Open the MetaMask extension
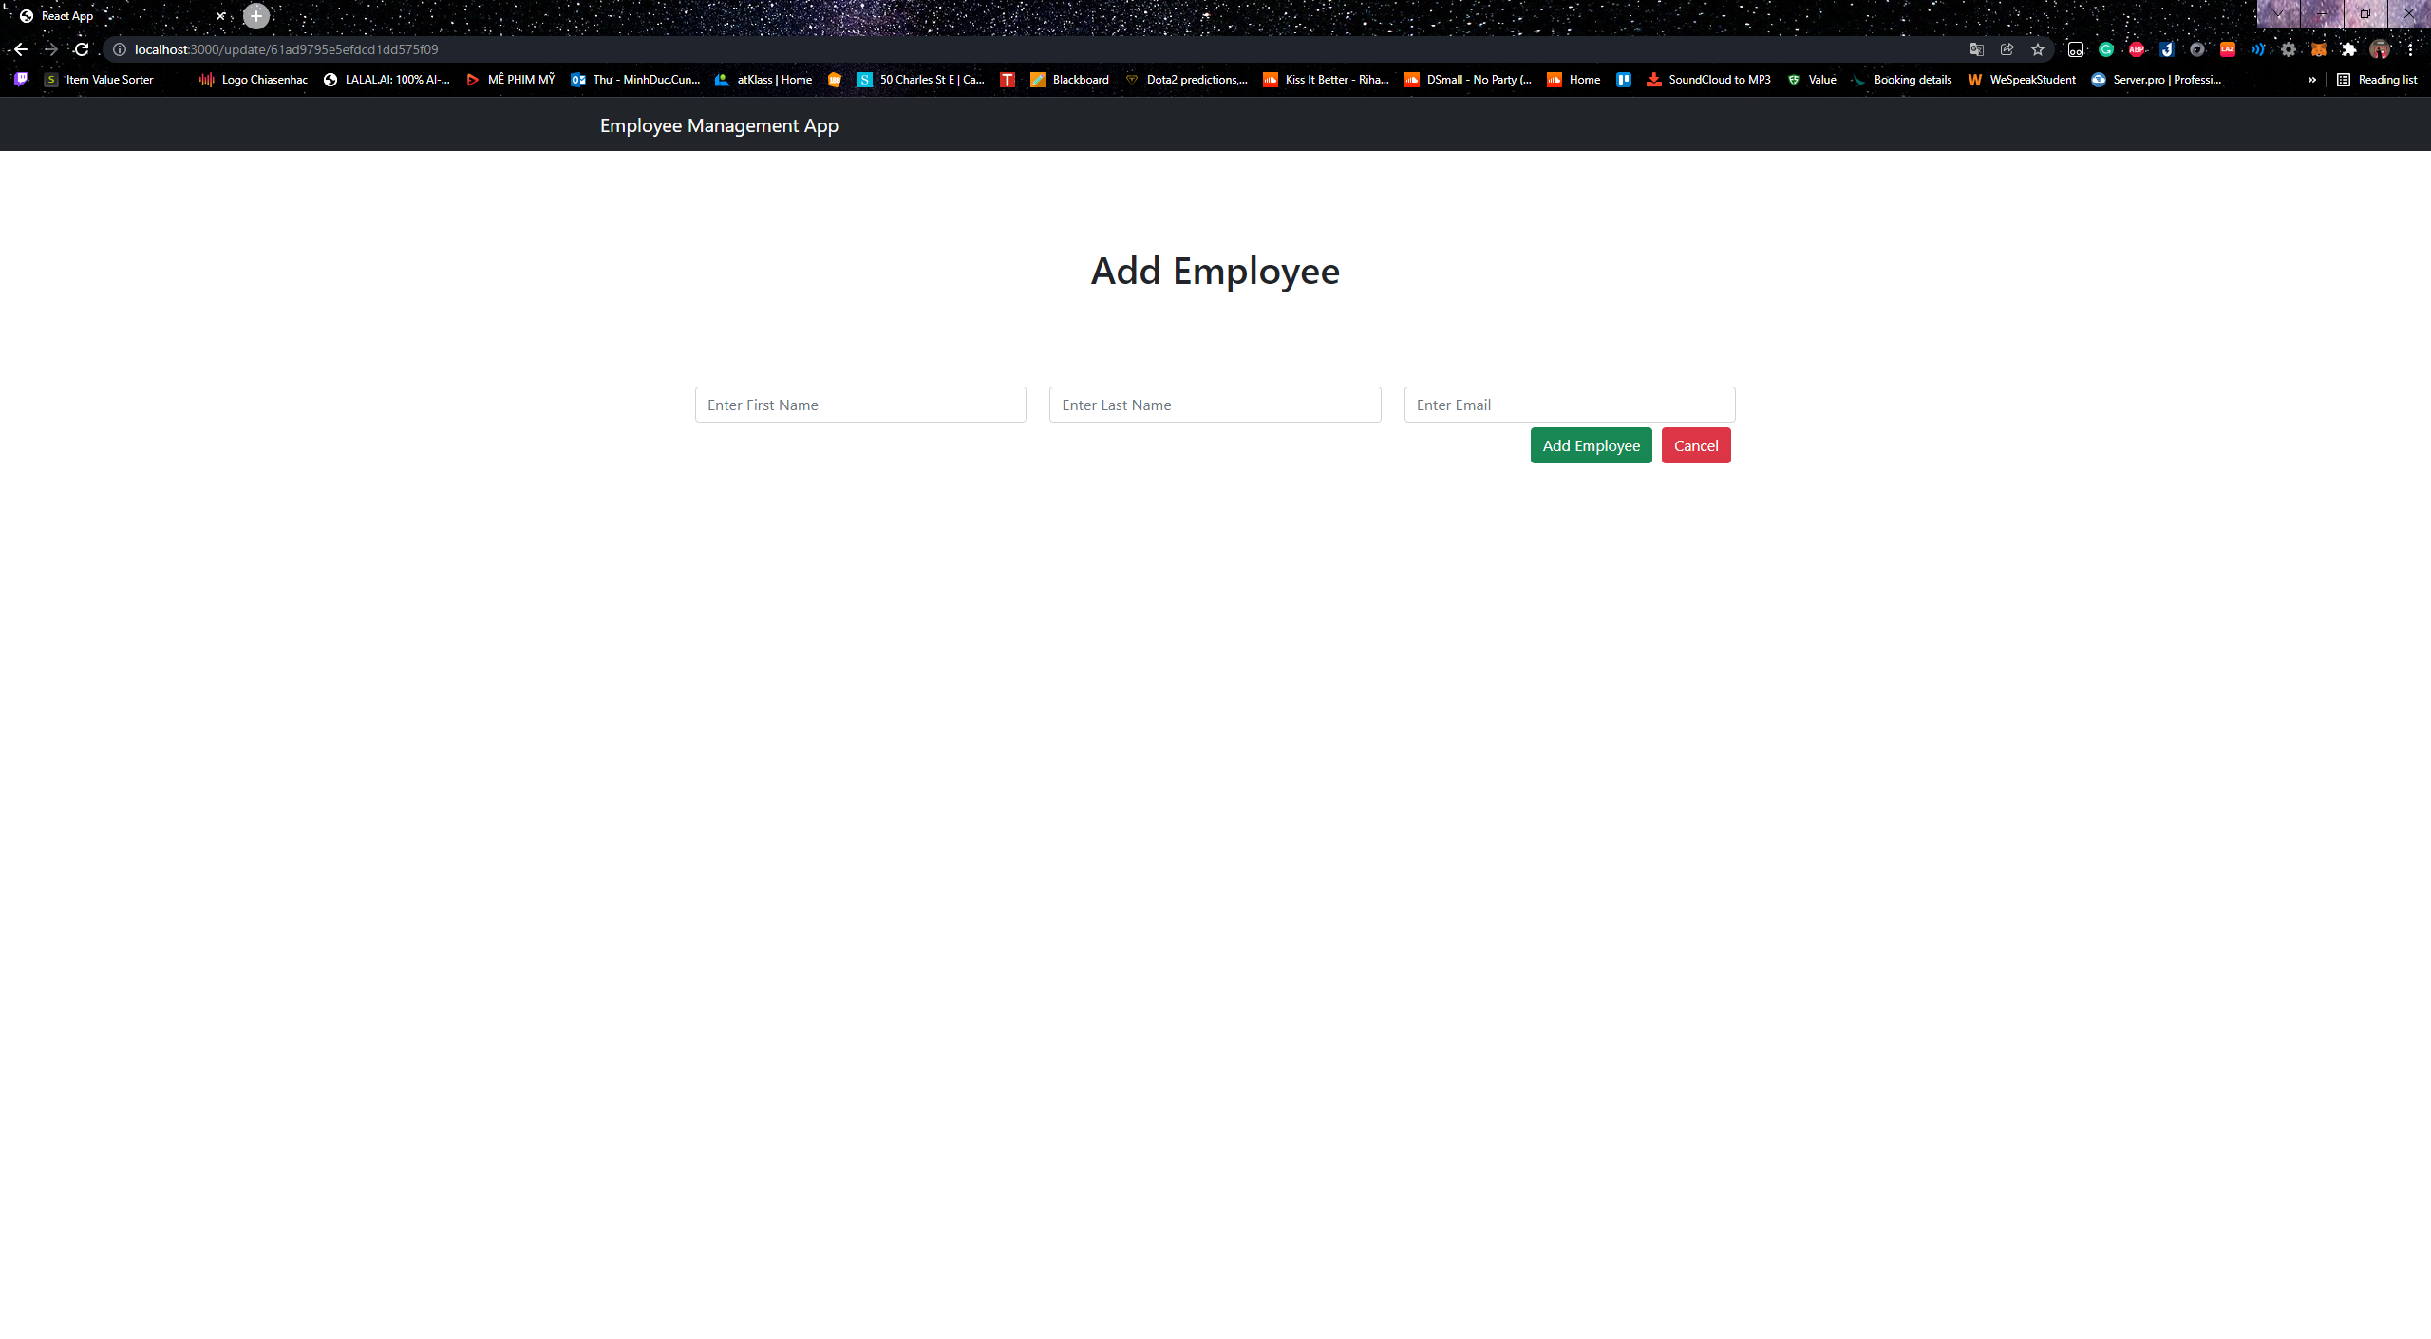 [2319, 49]
